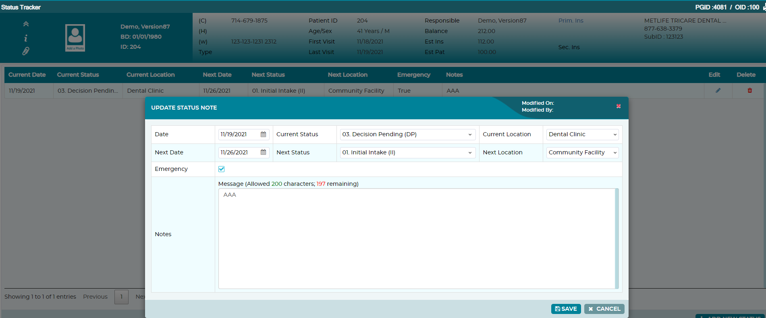Open the patient info icon

pyautogui.click(x=26, y=38)
